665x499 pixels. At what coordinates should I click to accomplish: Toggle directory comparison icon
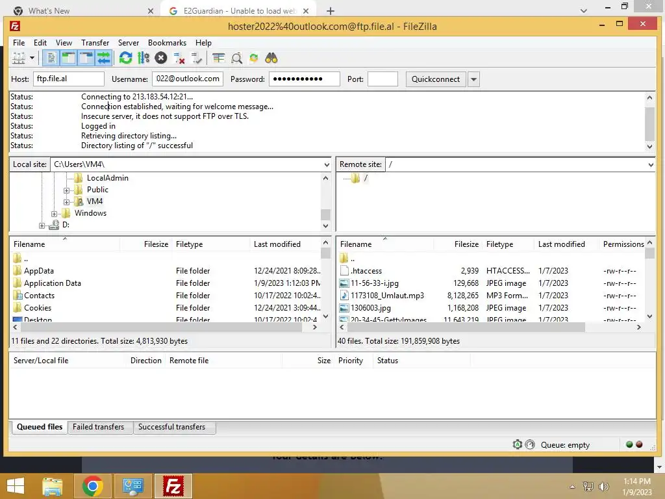[236, 58]
